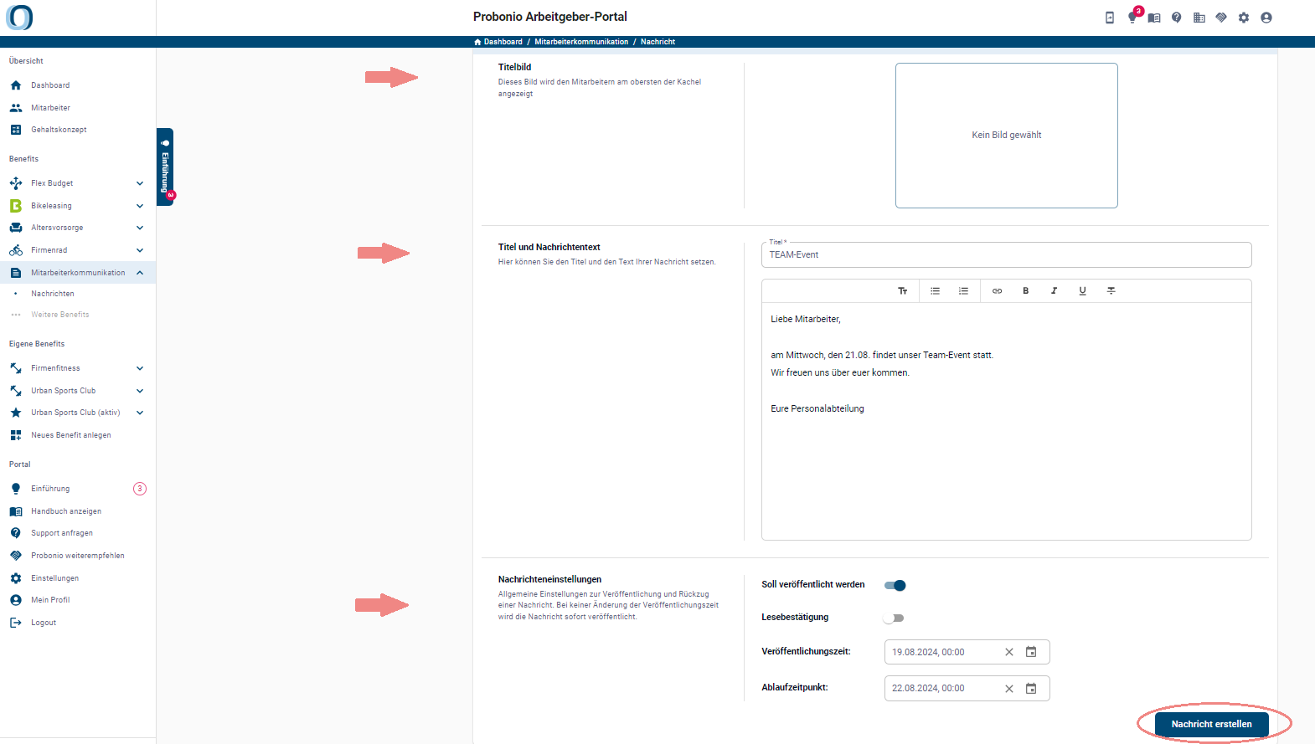Expand the Altersvorsorge menu
Viewport: 1315px width, 744px height.
click(x=140, y=228)
